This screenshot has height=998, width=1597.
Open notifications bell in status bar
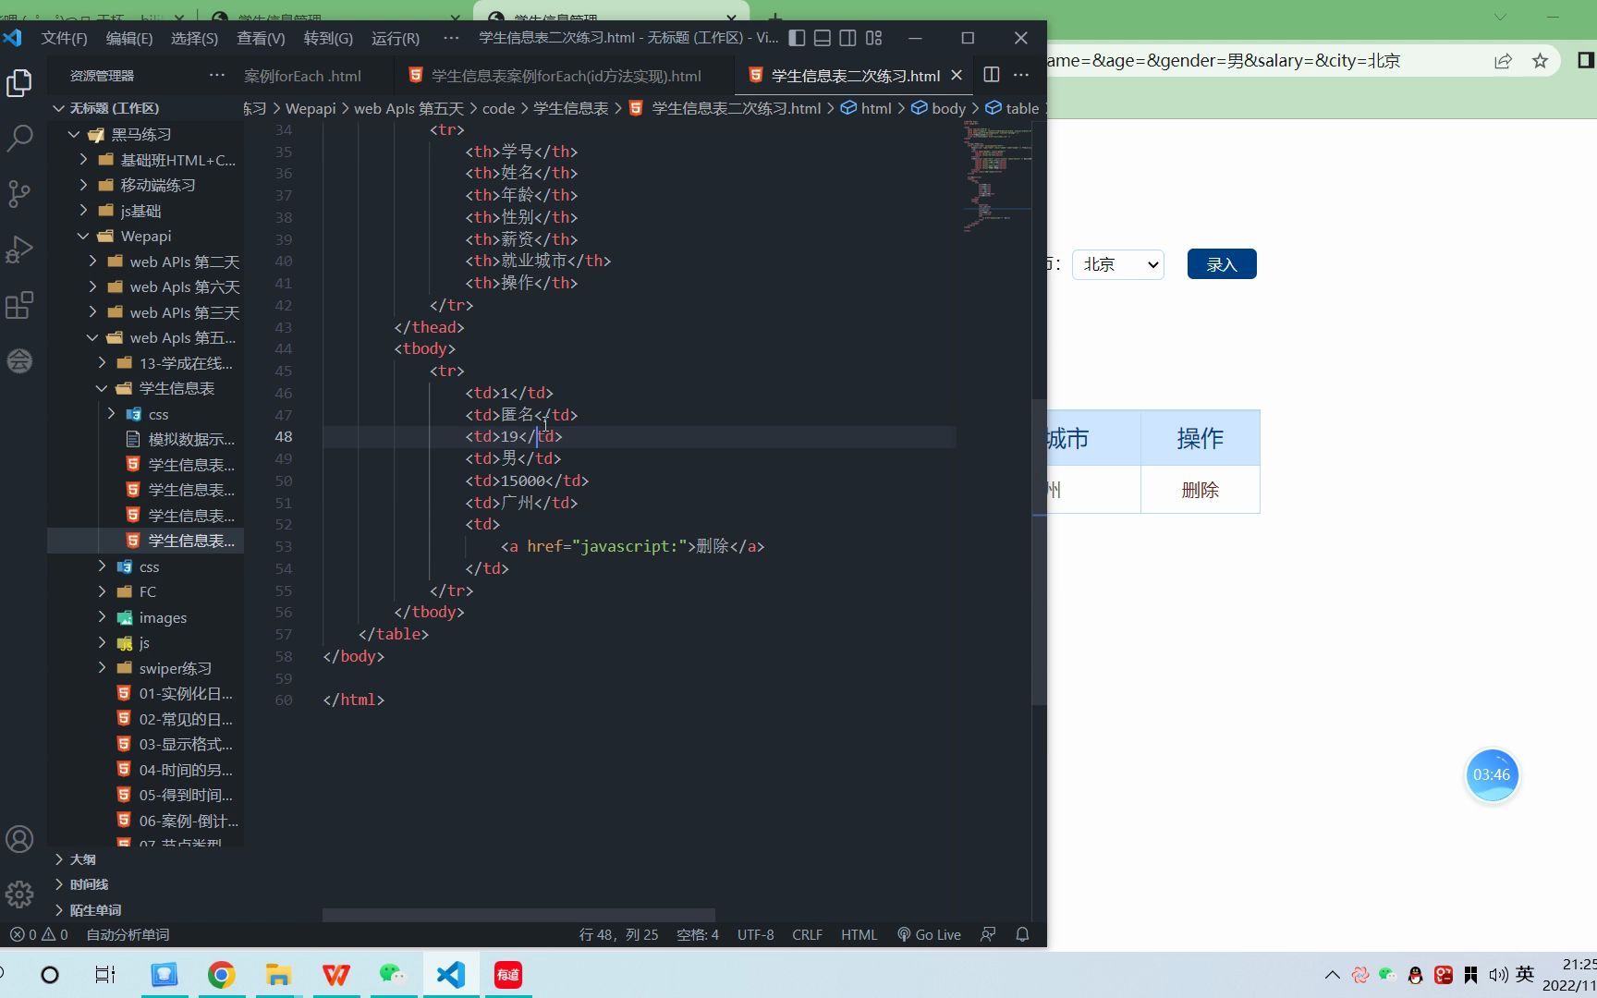tap(1022, 934)
